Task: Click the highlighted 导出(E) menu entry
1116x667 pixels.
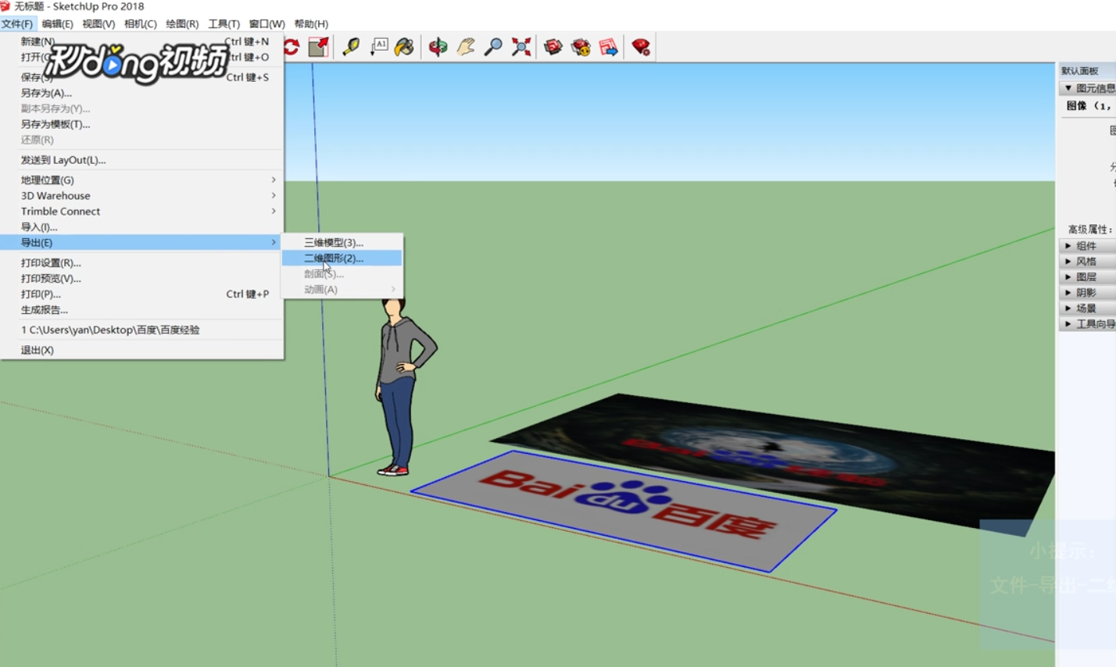Action: (x=141, y=242)
